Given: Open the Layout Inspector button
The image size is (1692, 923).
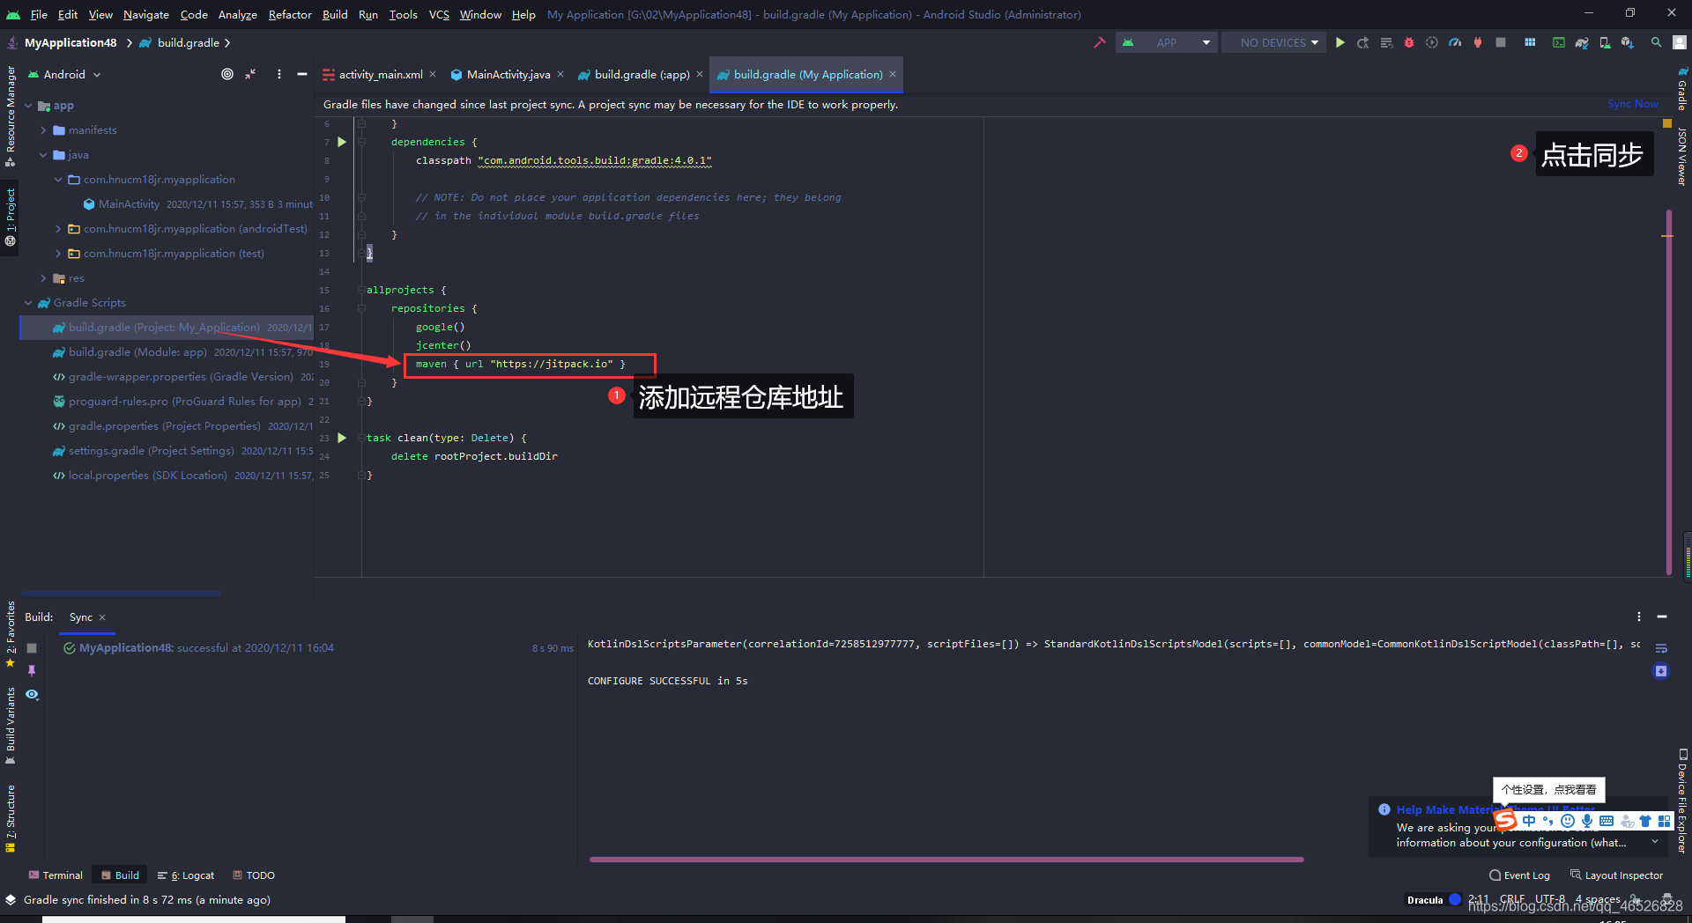Looking at the screenshot, I should click(x=1616, y=875).
